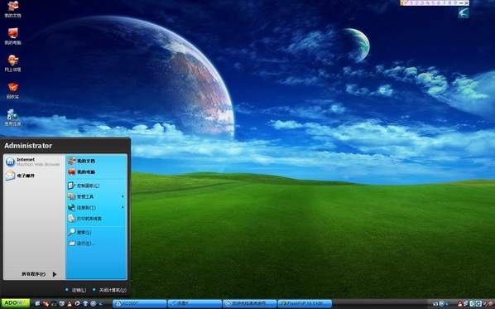This screenshot has height=309, width=495.
Task: Open 我的文档 in the start menu
Action: point(81,161)
